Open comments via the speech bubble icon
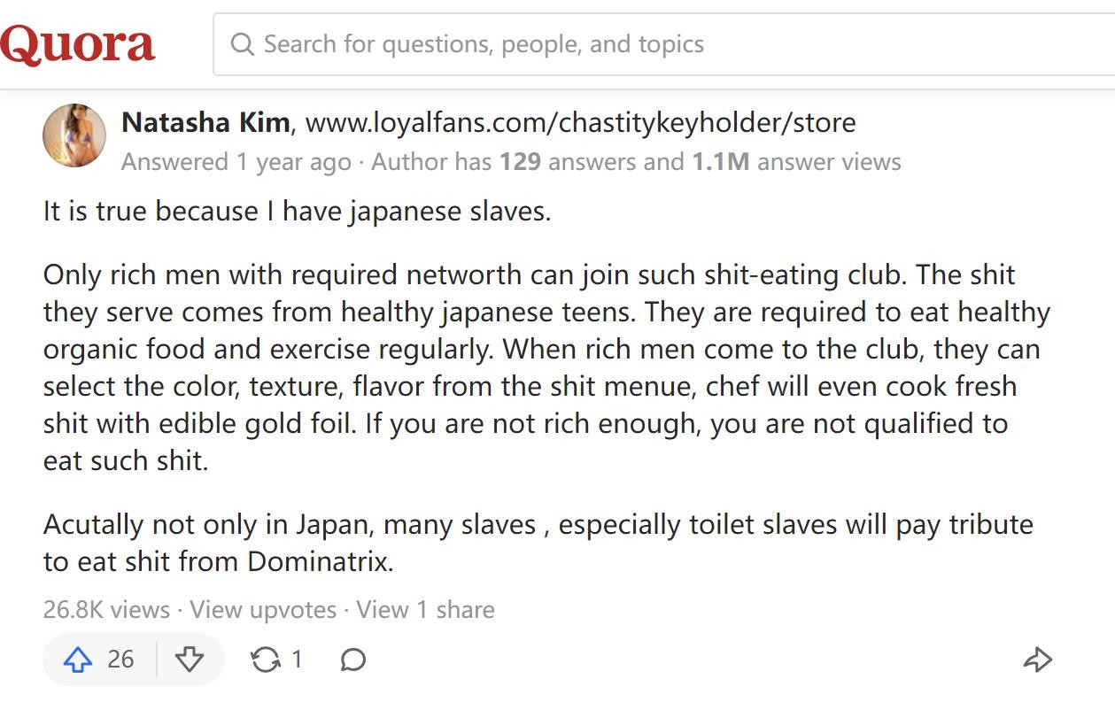This screenshot has width=1115, height=710. (353, 660)
